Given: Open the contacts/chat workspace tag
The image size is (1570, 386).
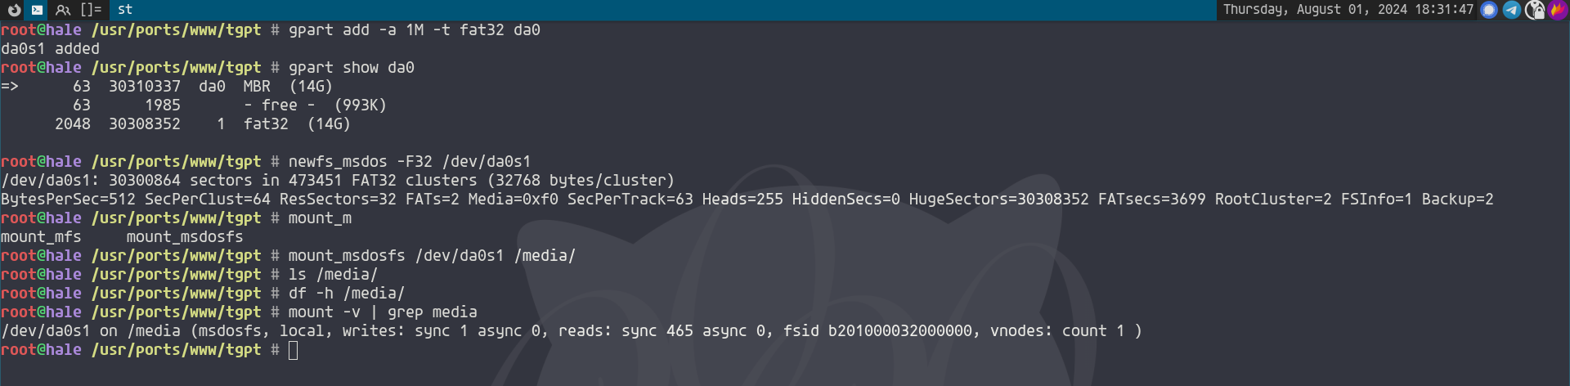Looking at the screenshot, I should click(x=63, y=10).
